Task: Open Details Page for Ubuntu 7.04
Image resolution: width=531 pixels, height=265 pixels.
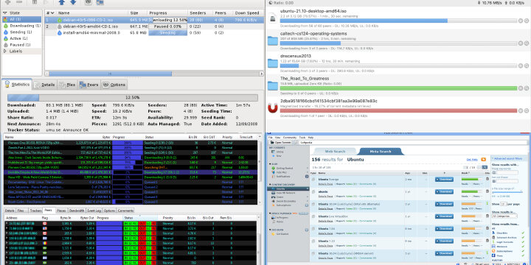Action: click(325, 233)
